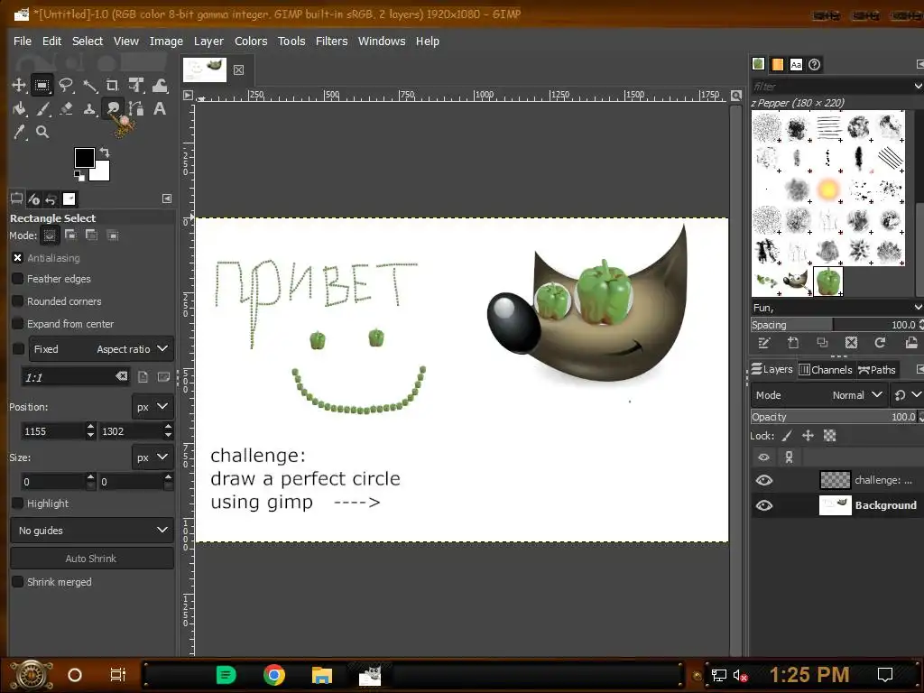Toggle the Antialiasing checkbox
The height and width of the screenshot is (693, 924).
(x=18, y=258)
